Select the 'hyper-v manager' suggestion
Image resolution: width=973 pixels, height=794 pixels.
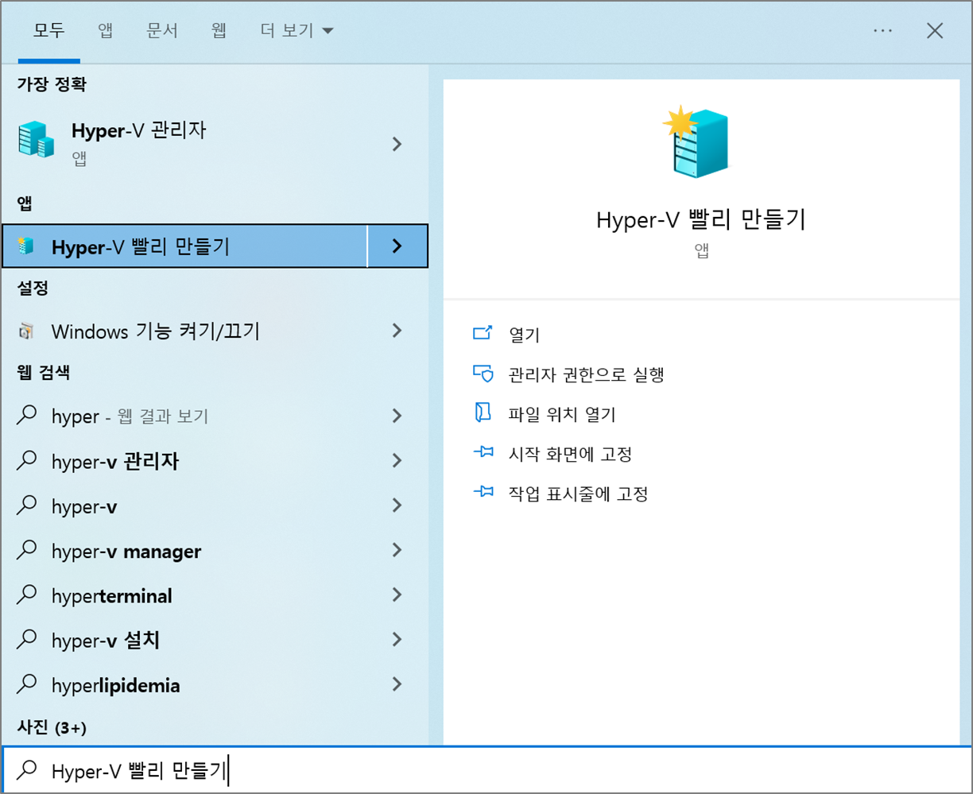pos(215,550)
